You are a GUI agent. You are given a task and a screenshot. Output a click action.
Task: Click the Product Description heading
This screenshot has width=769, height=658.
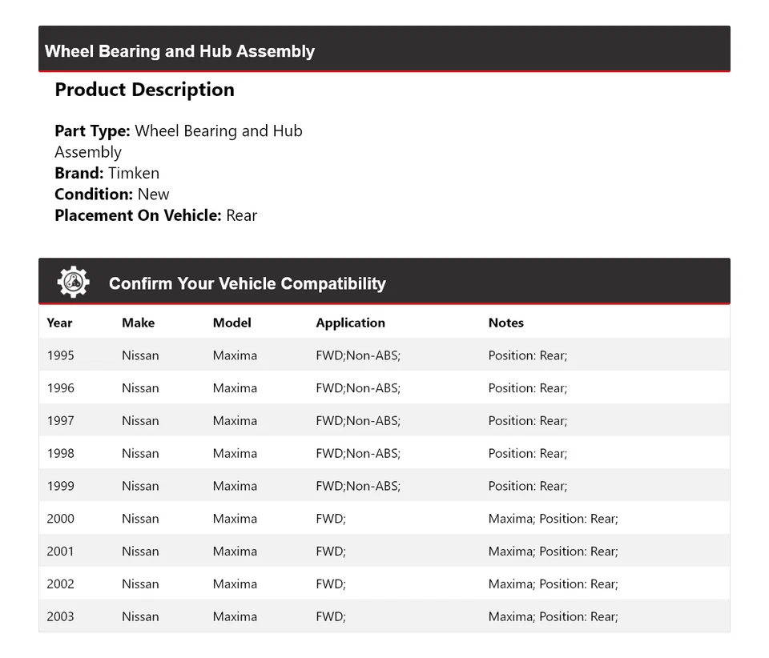(144, 90)
